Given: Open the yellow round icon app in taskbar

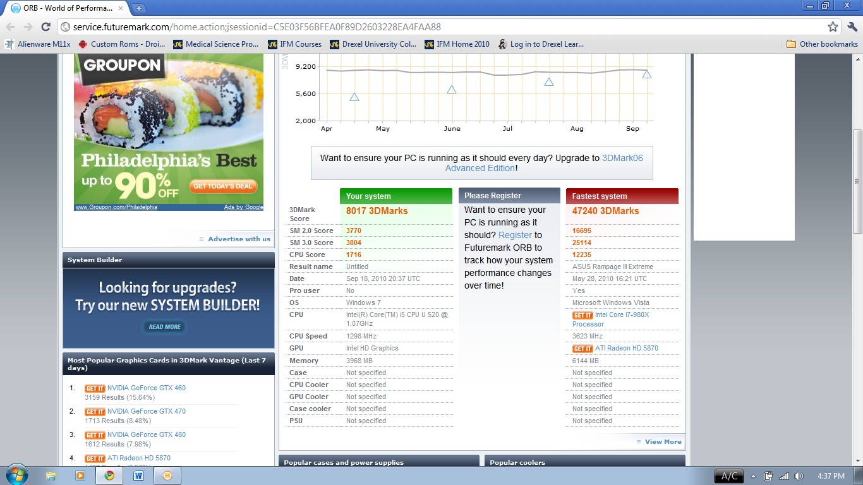Looking at the screenshot, I should [167, 476].
